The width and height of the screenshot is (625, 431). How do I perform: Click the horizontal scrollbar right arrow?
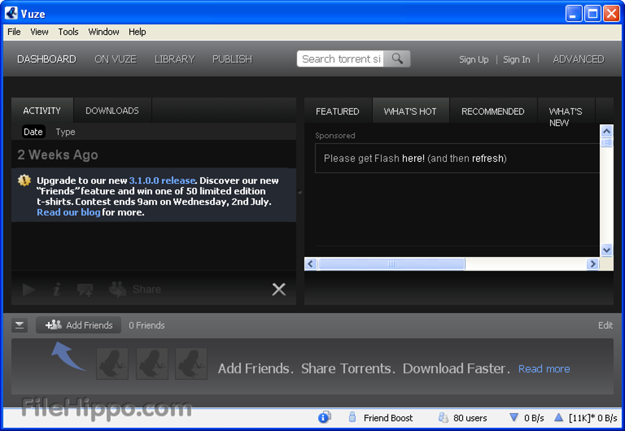(x=593, y=264)
